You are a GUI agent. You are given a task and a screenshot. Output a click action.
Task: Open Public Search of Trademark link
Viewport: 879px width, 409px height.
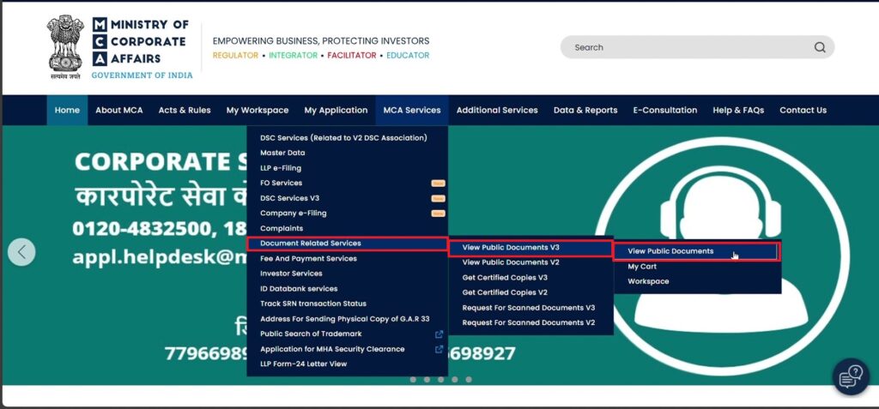[311, 334]
